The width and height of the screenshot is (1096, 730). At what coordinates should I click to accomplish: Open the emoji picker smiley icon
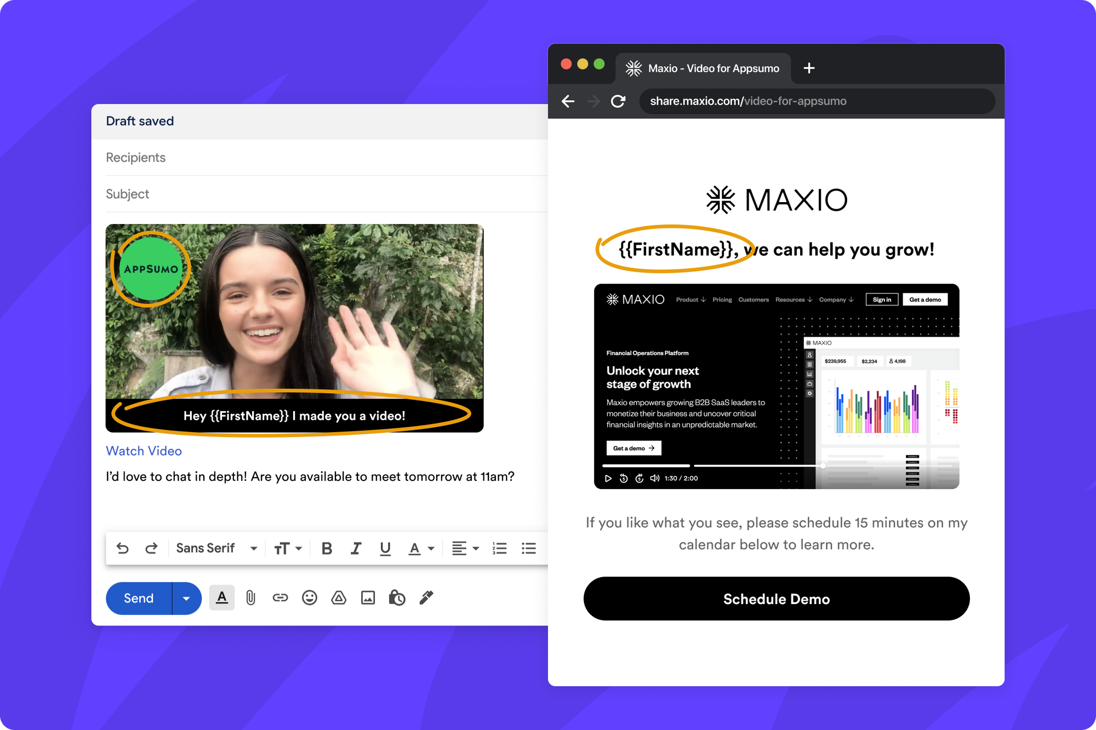coord(310,597)
